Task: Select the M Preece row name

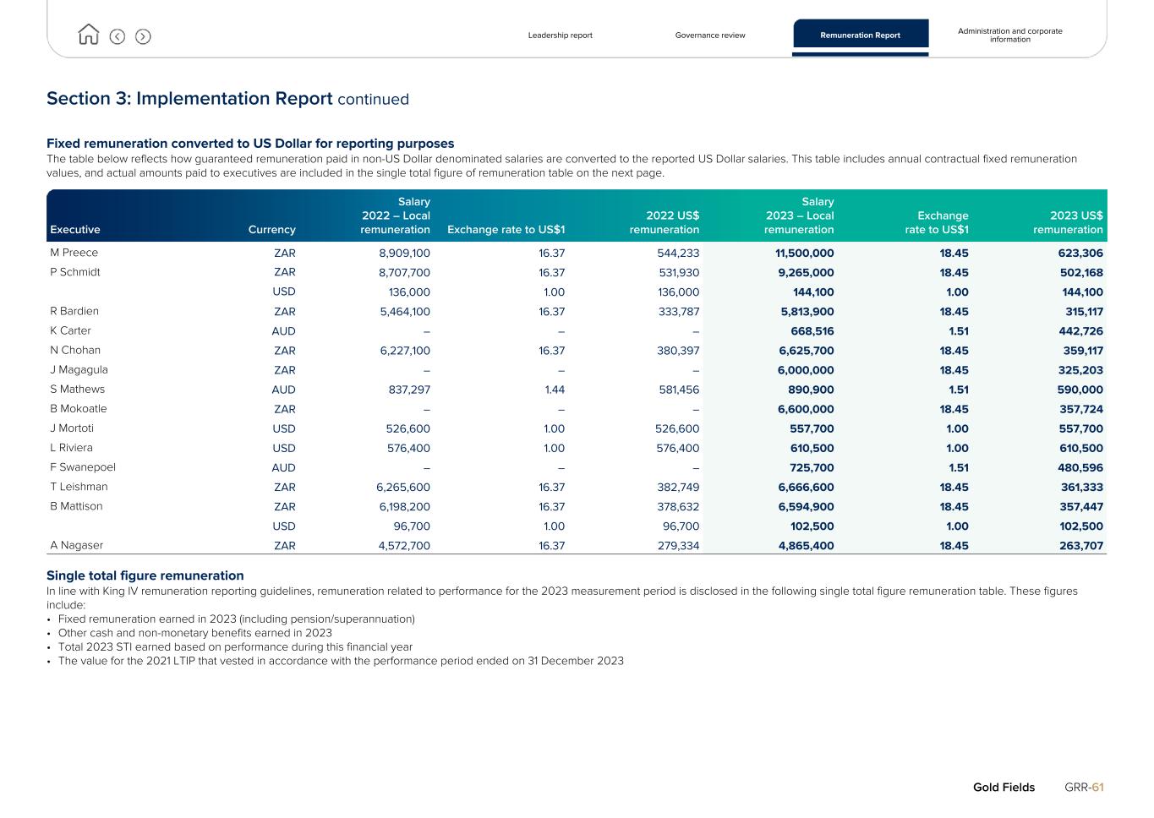Action: [74, 253]
